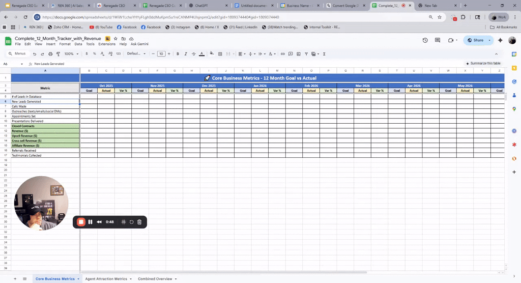Image resolution: width=521 pixels, height=283 pixels.
Task: Open version history clock icon
Action: 425,40
